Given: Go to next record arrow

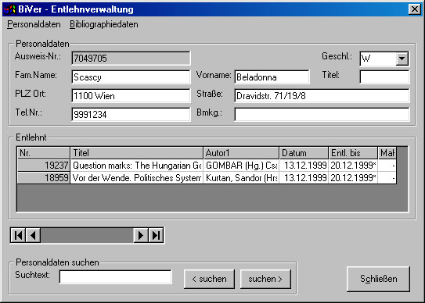Looking at the screenshot, I should click(141, 235).
